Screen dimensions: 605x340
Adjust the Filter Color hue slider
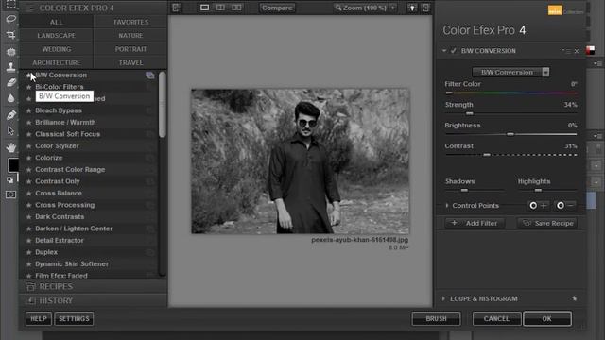(510, 93)
